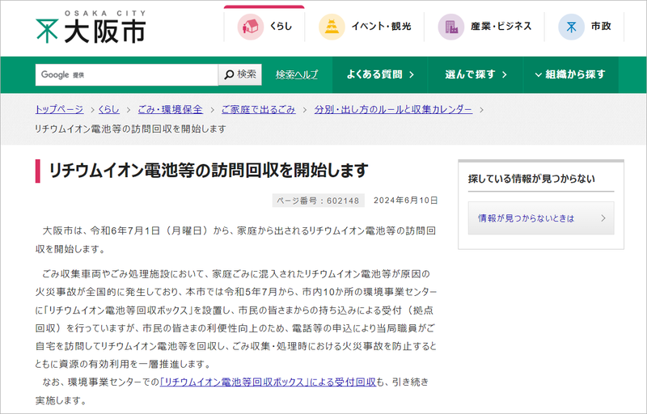Click the 検索 button
Screen dimensions: 647x414
click(239, 74)
